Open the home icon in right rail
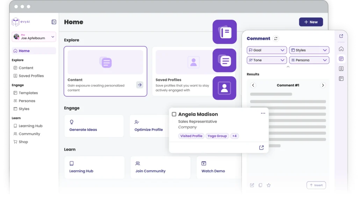 point(341,49)
